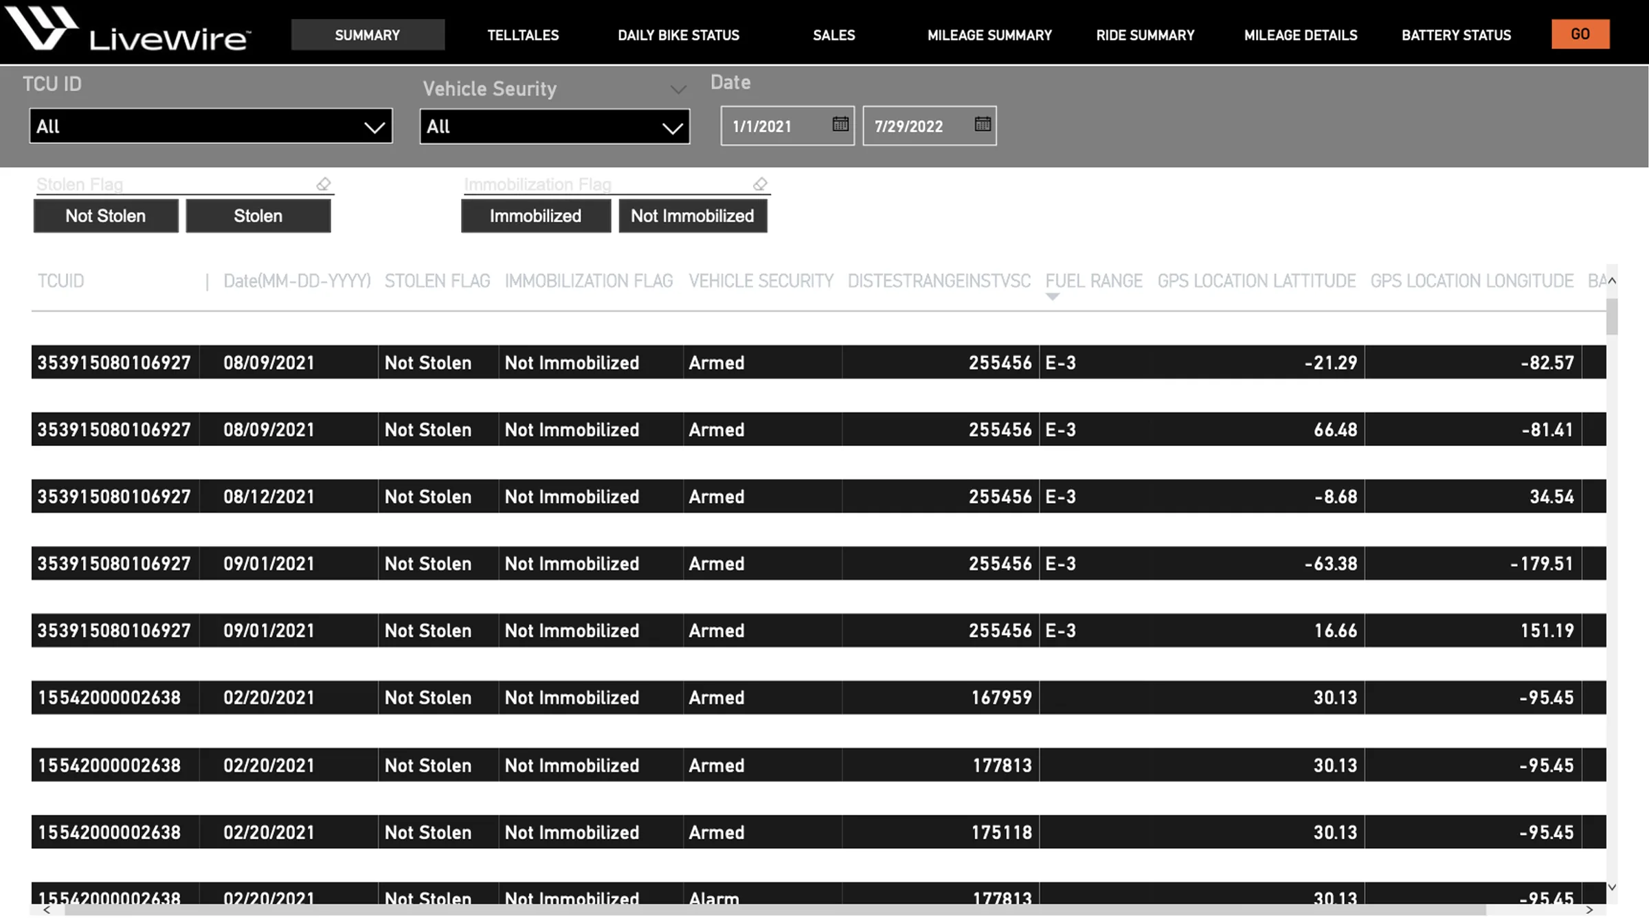Open the Sales tab
The width and height of the screenshot is (1649, 920).
pos(833,35)
